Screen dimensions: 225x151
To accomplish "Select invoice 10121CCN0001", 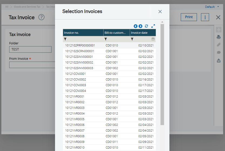I will tap(109, 74).
